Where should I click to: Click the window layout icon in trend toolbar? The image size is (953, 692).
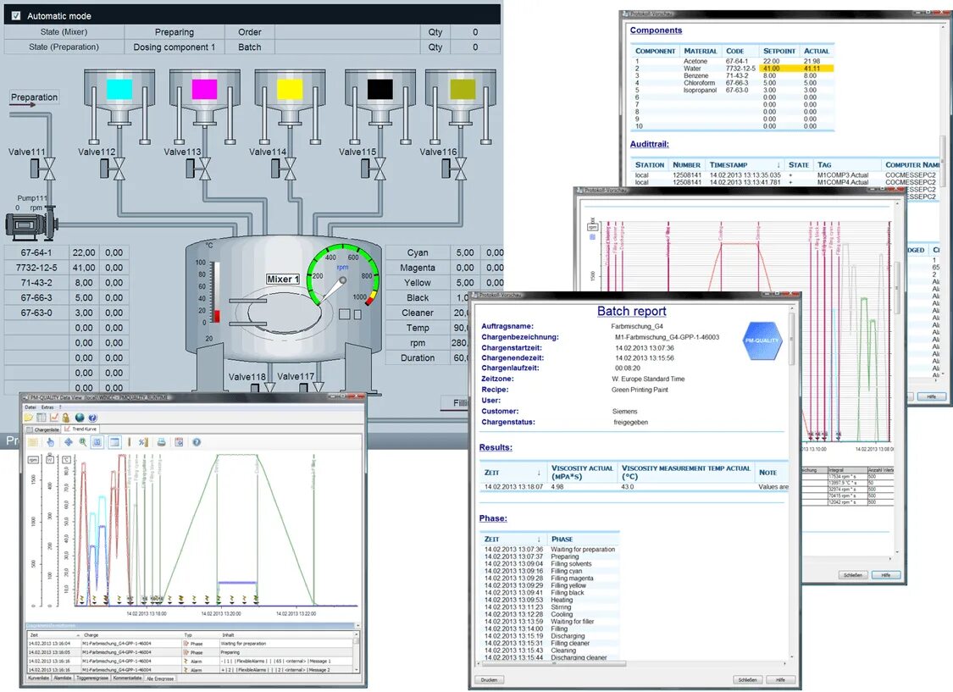click(x=114, y=442)
